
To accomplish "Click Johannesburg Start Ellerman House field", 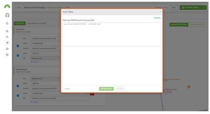I will click(45, 79).
